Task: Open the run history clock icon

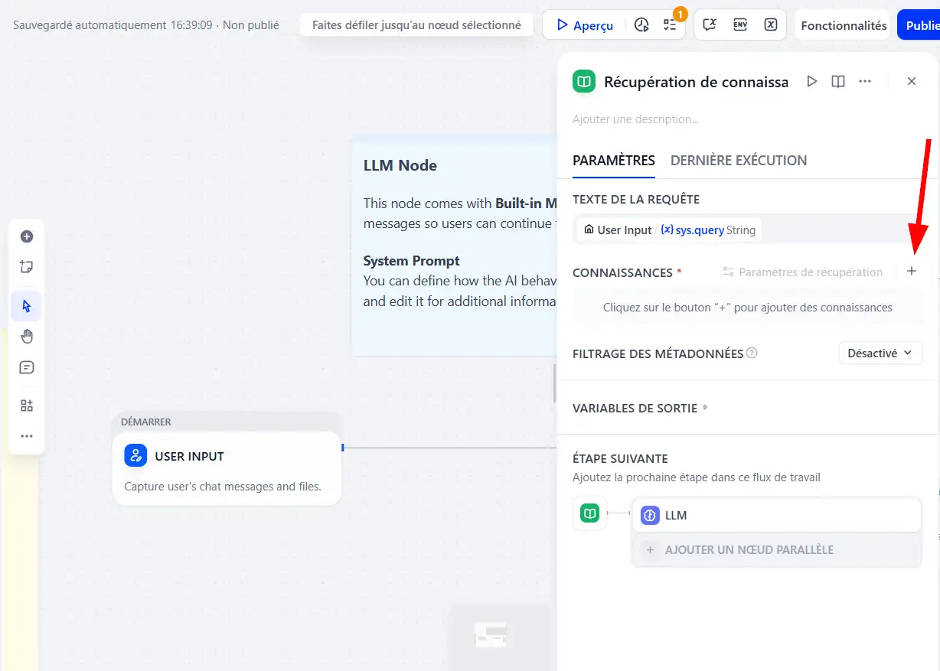Action: pos(641,25)
